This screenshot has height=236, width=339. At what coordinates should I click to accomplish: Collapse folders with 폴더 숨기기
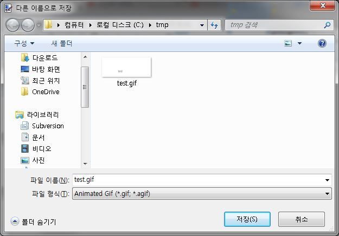(33, 221)
